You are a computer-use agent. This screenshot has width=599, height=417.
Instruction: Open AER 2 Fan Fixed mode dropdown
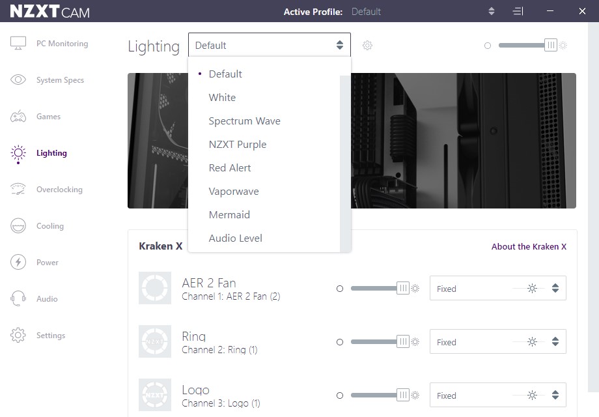click(x=498, y=288)
